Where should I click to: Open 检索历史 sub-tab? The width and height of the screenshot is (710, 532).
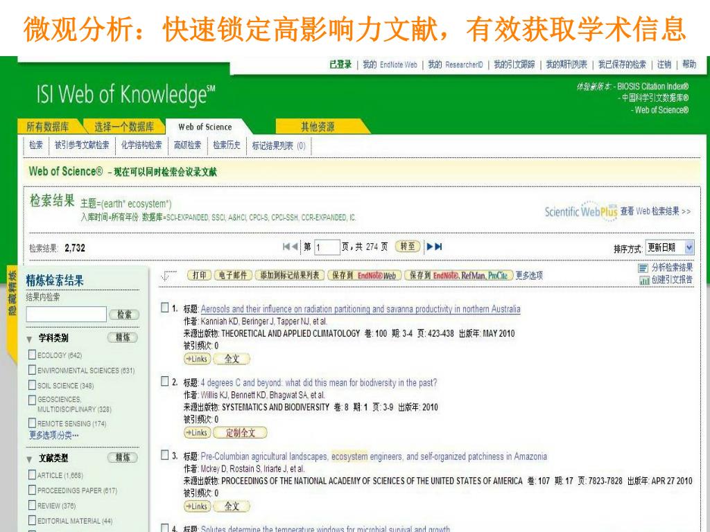[x=227, y=145]
